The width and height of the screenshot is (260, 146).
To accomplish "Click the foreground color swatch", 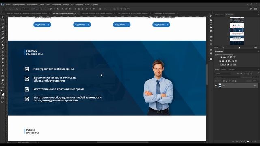I will pyautogui.click(x=2, y=93).
